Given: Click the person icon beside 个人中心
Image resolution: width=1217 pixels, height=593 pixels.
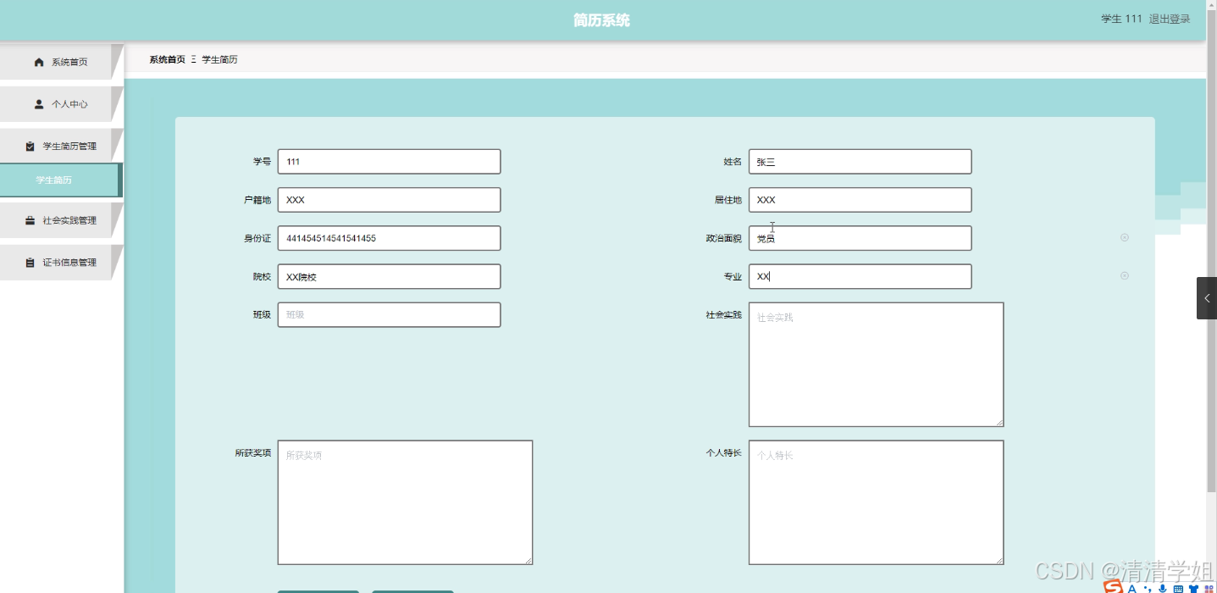Looking at the screenshot, I should tap(37, 103).
